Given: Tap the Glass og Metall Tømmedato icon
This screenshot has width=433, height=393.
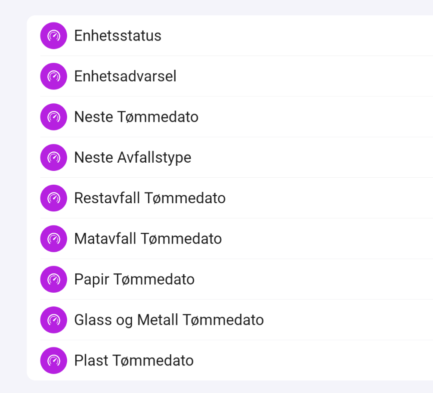Looking at the screenshot, I should click(53, 320).
